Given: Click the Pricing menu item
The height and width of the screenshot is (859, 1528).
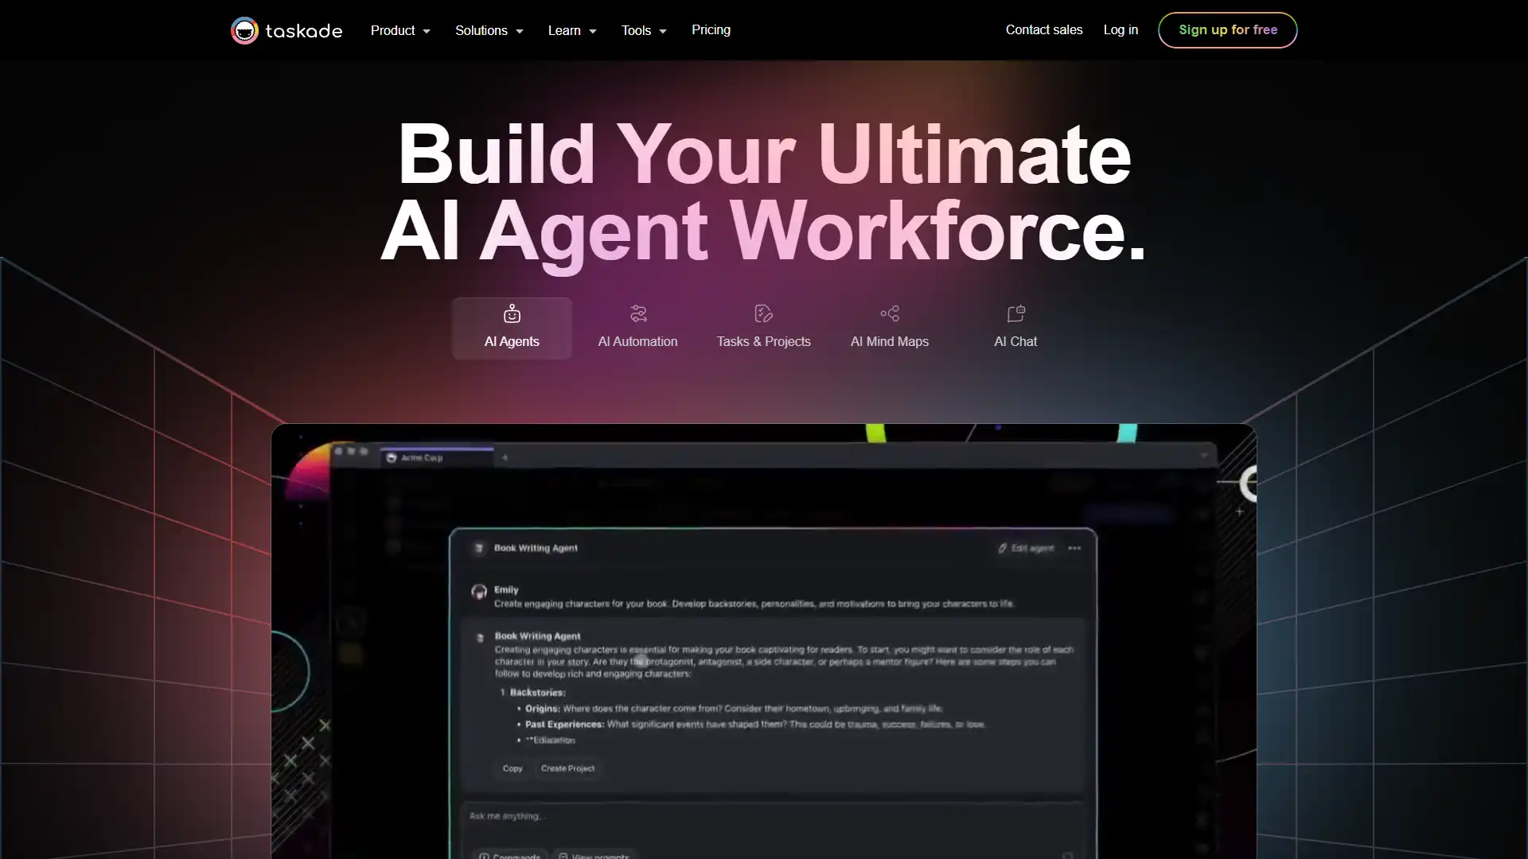Looking at the screenshot, I should [x=711, y=30].
